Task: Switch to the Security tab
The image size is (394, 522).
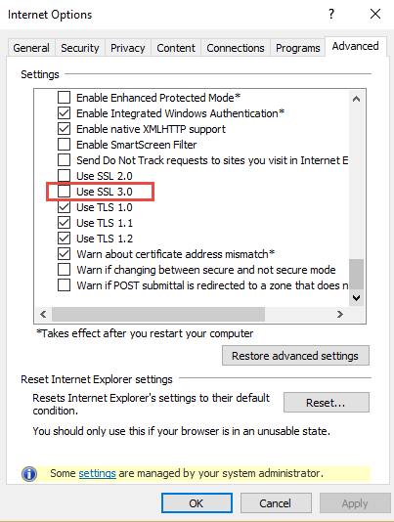Action: pos(80,48)
